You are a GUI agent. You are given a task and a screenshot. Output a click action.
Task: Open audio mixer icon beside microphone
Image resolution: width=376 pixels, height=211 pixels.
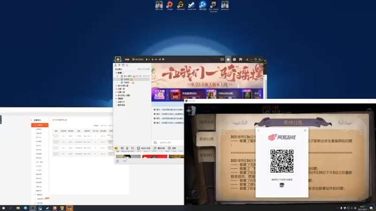pyautogui.click(x=133, y=148)
